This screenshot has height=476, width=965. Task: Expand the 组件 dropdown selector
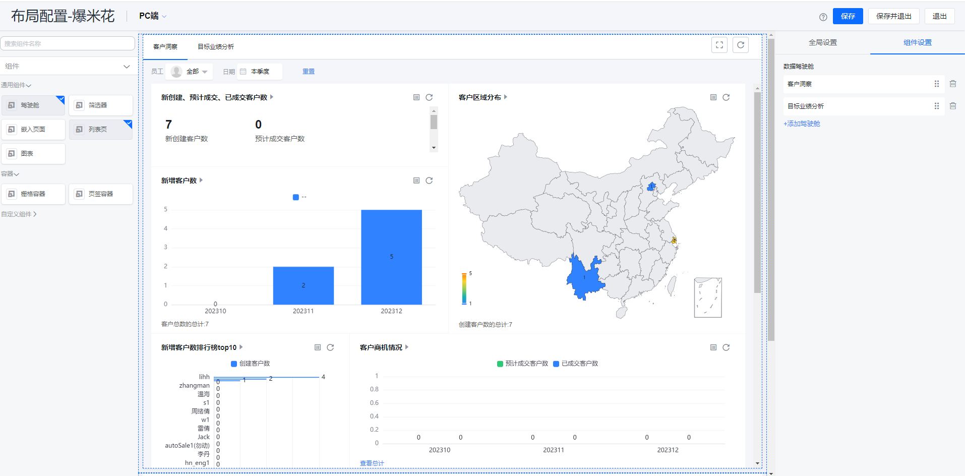(x=68, y=66)
